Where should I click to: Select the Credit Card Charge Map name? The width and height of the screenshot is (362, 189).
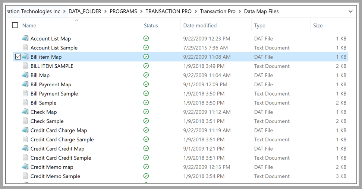pos(59,131)
